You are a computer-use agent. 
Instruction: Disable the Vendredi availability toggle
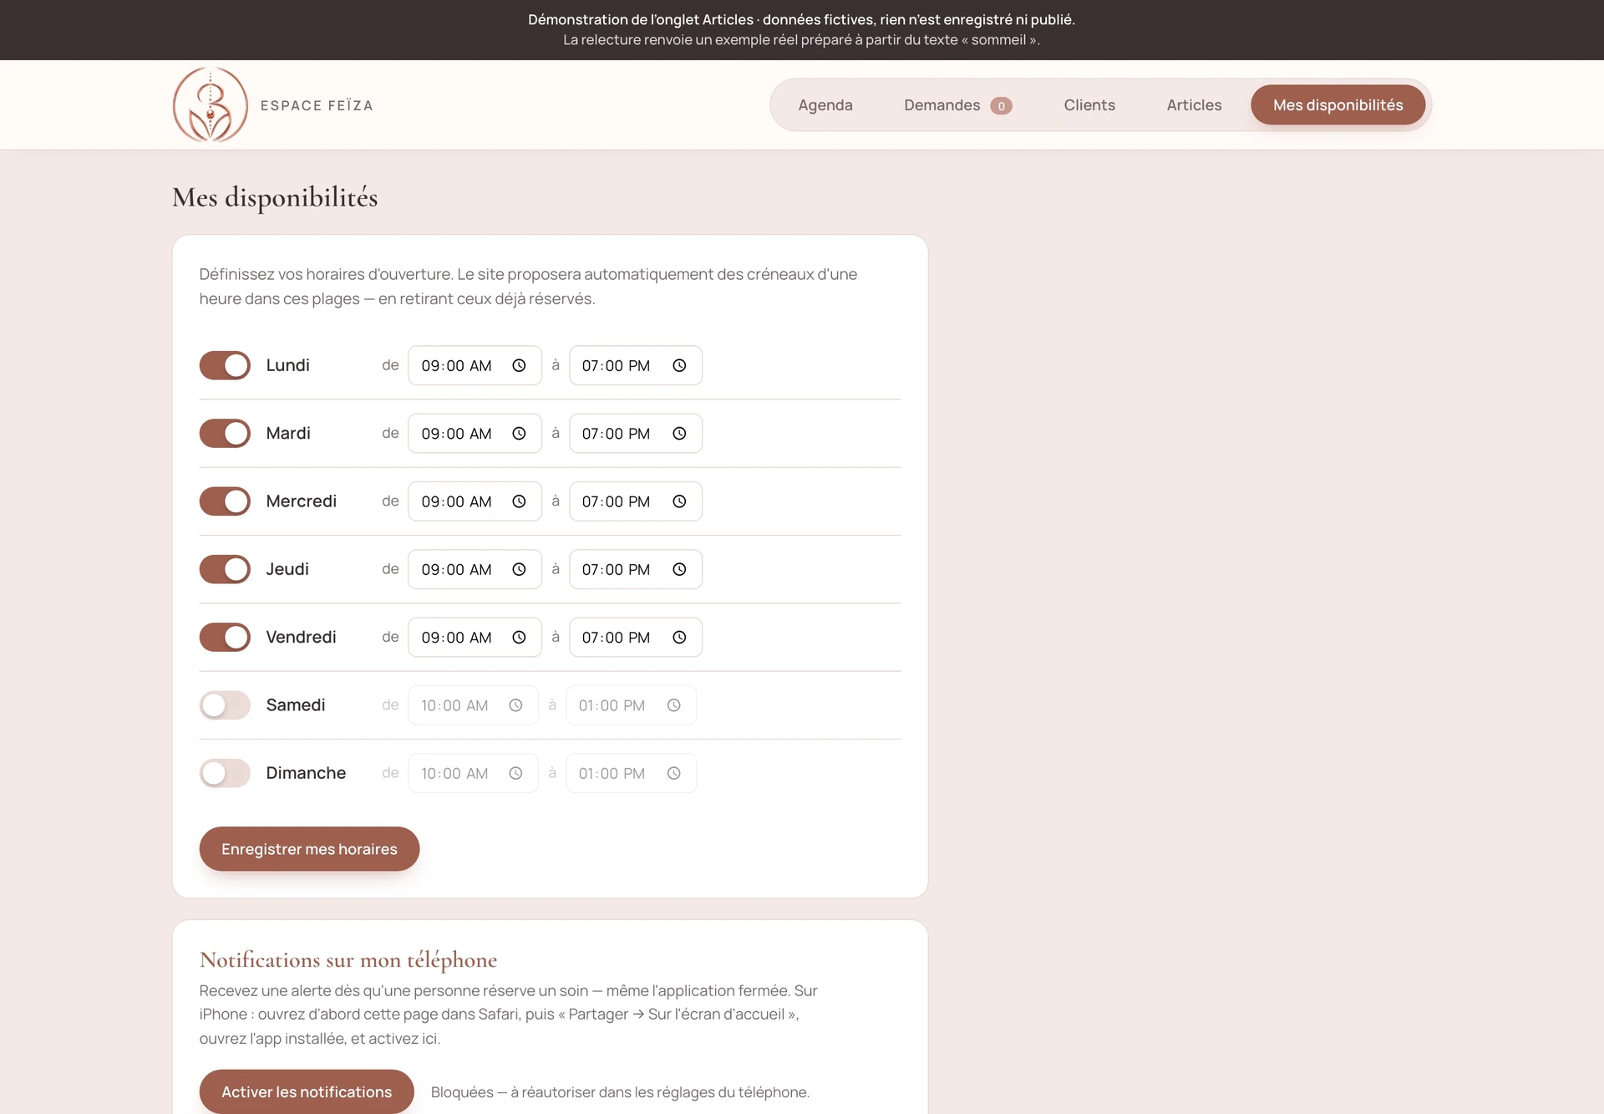click(225, 637)
